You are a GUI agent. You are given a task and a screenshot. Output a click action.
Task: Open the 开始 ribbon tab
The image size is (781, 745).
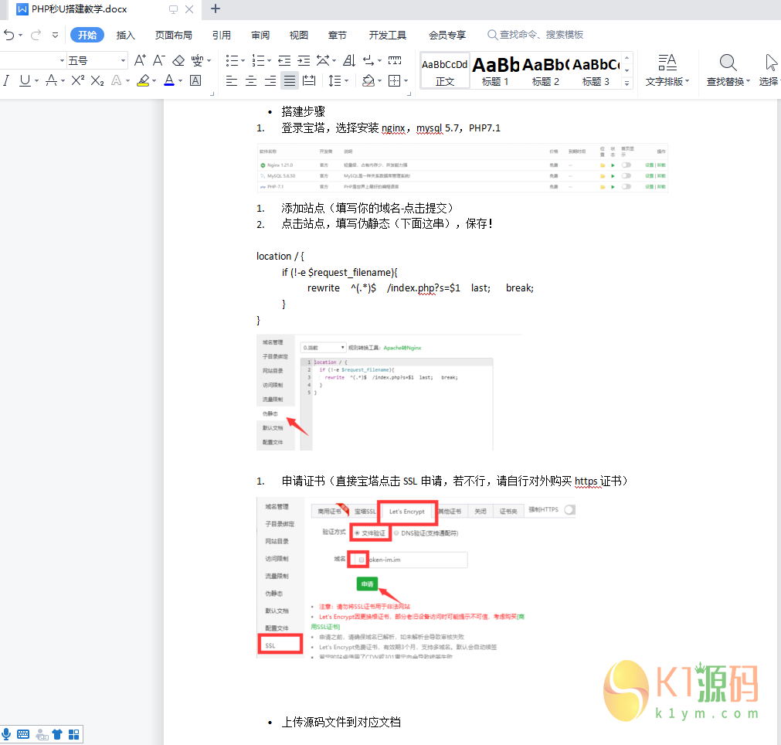(87, 35)
